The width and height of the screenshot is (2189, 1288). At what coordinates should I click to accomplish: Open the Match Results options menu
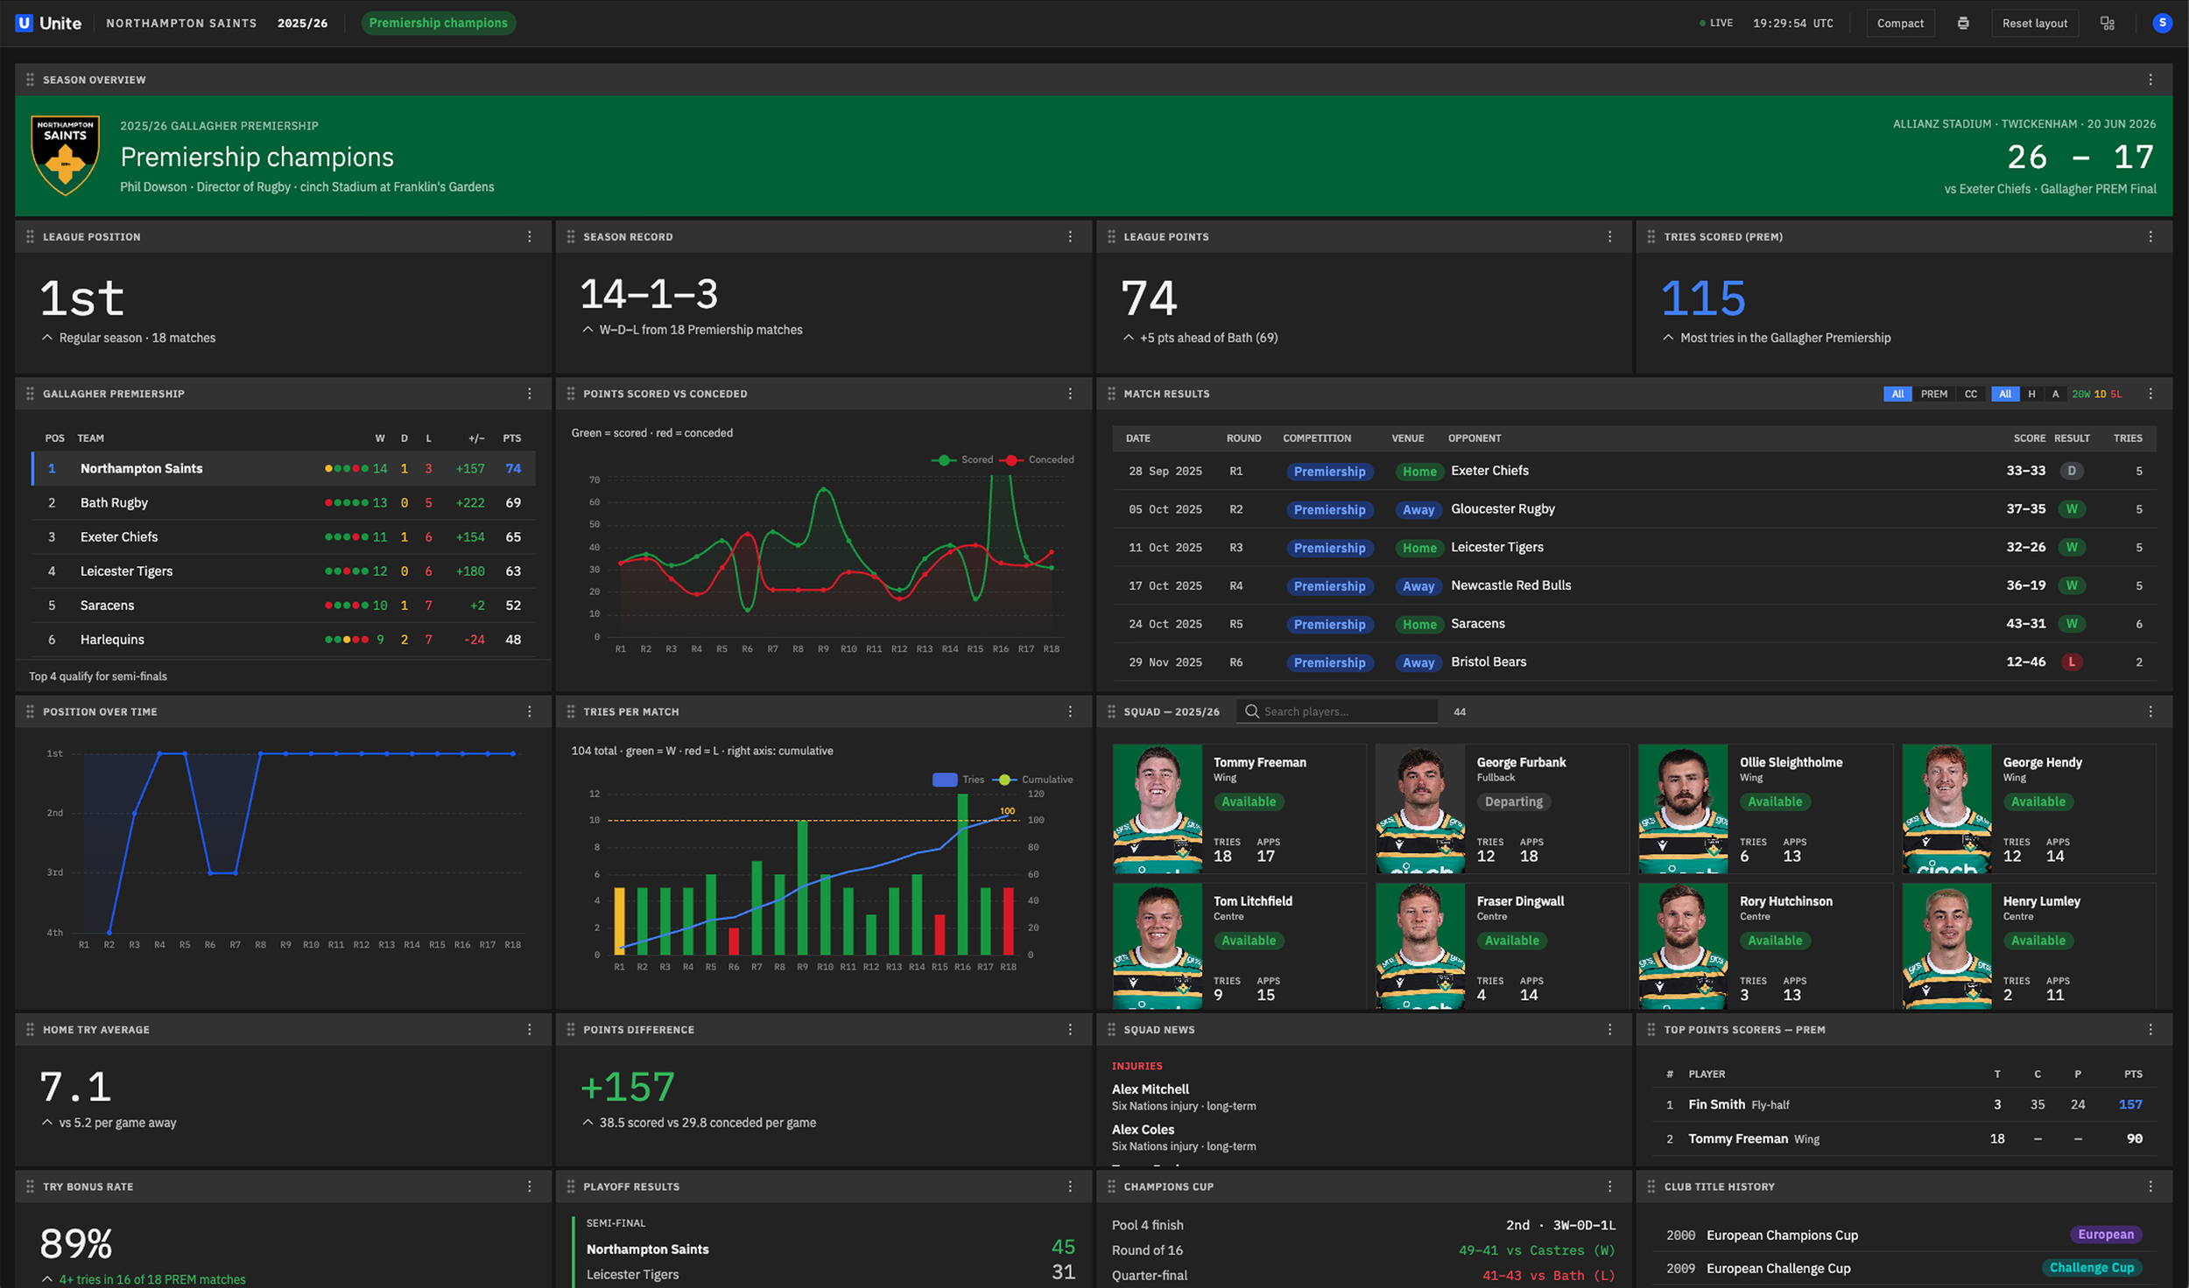coord(2150,394)
